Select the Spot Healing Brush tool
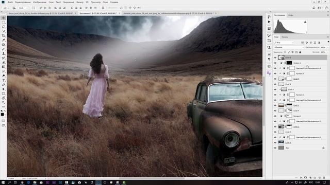This screenshot has height=185, width=330. [4, 45]
